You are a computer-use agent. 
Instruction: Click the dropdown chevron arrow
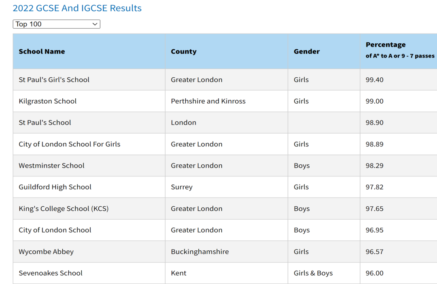point(95,24)
